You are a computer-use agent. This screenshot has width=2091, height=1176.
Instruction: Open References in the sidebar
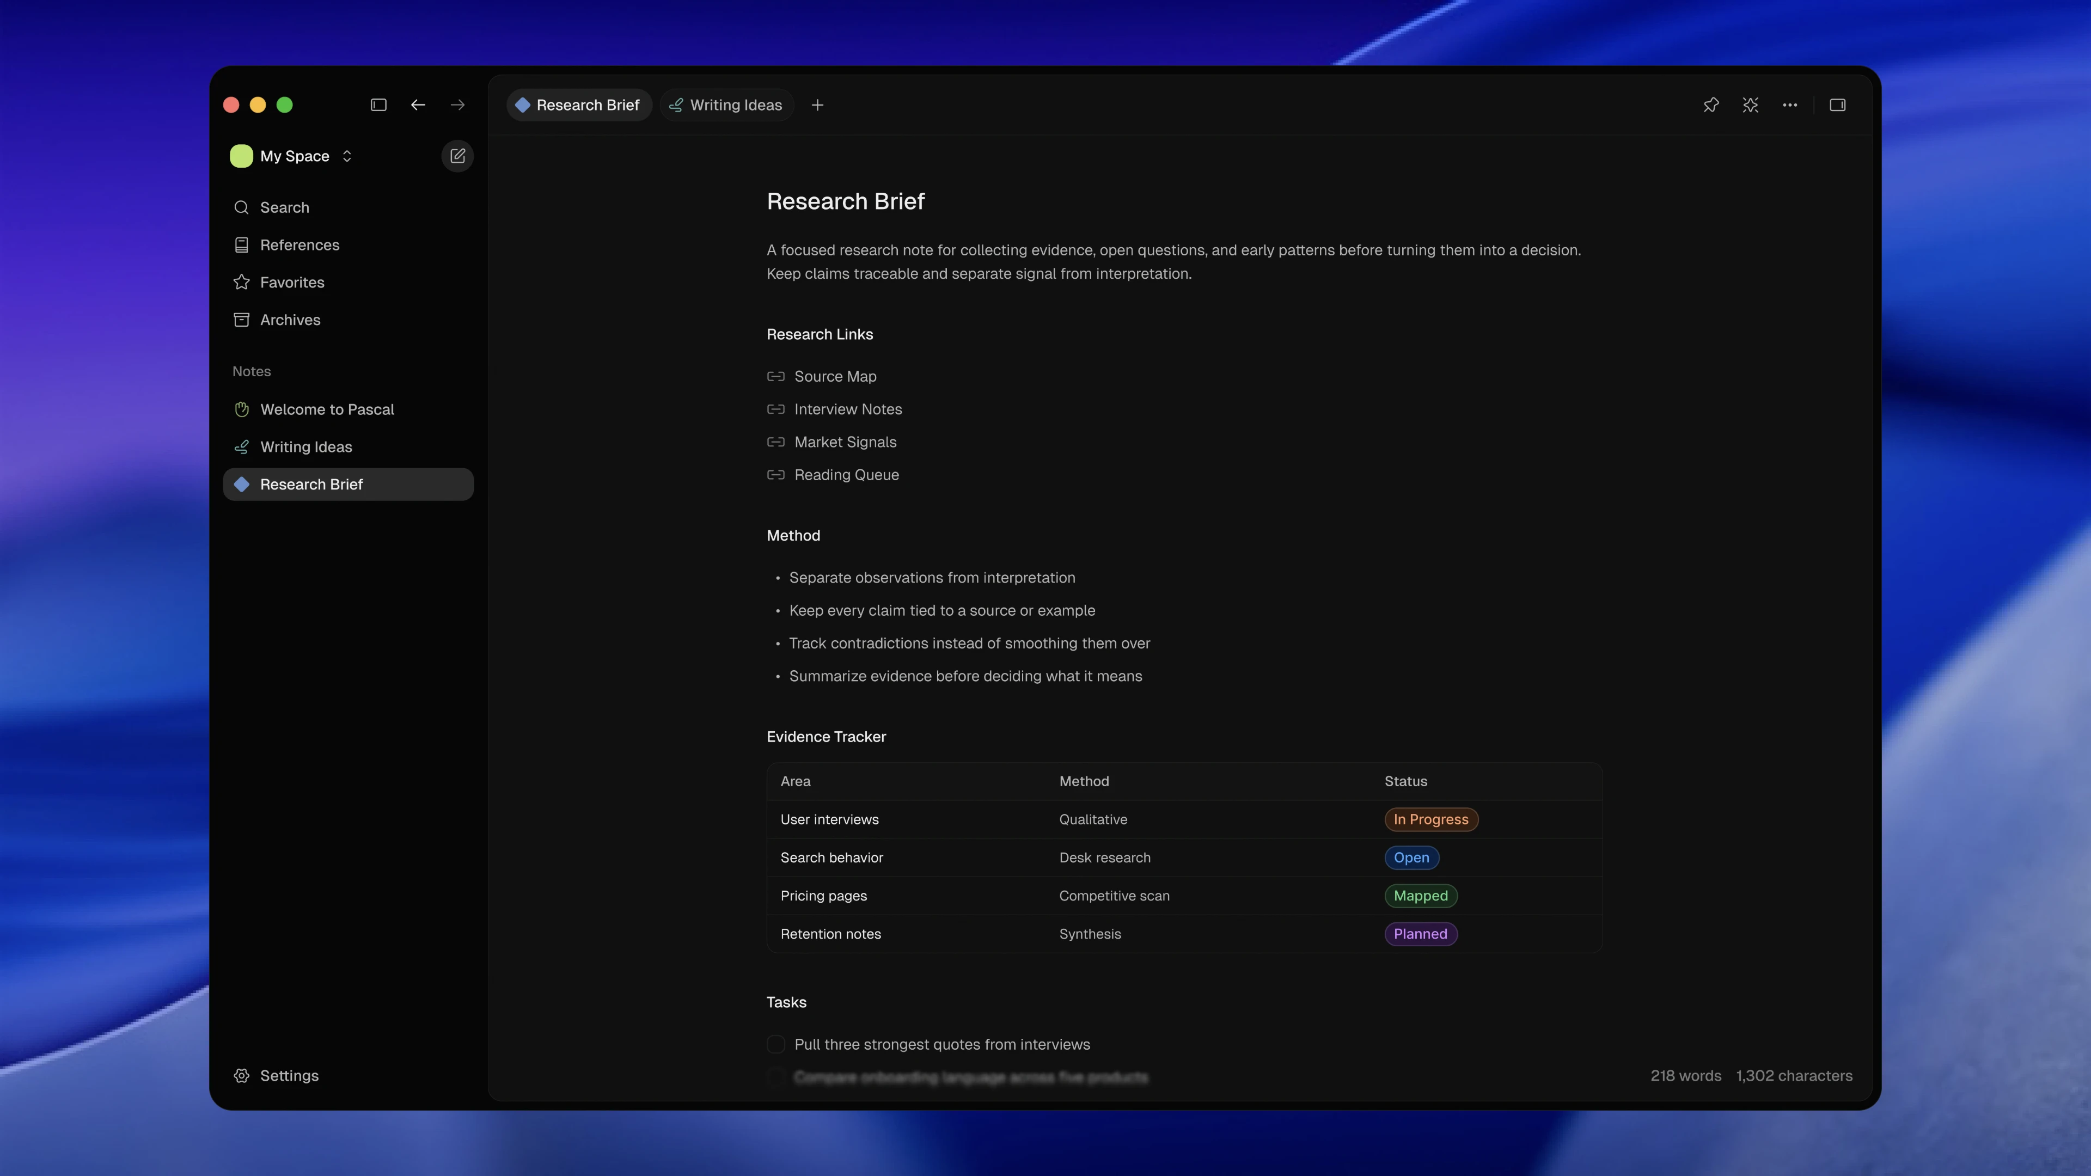pos(348,244)
